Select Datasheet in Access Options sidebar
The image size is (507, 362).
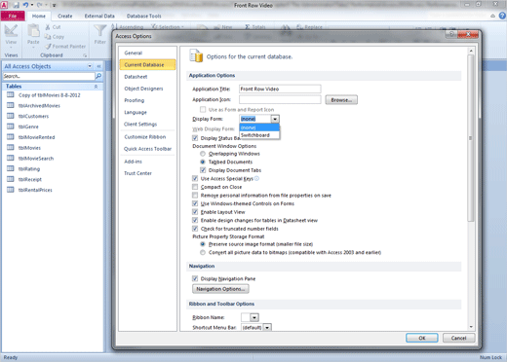[147, 77]
